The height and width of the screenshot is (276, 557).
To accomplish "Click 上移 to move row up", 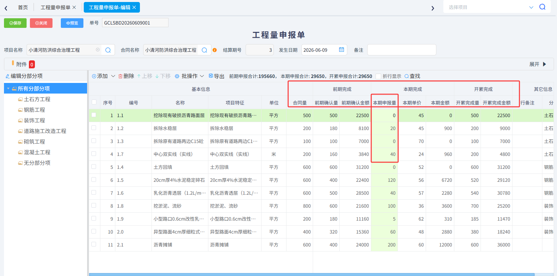I will (x=145, y=76).
